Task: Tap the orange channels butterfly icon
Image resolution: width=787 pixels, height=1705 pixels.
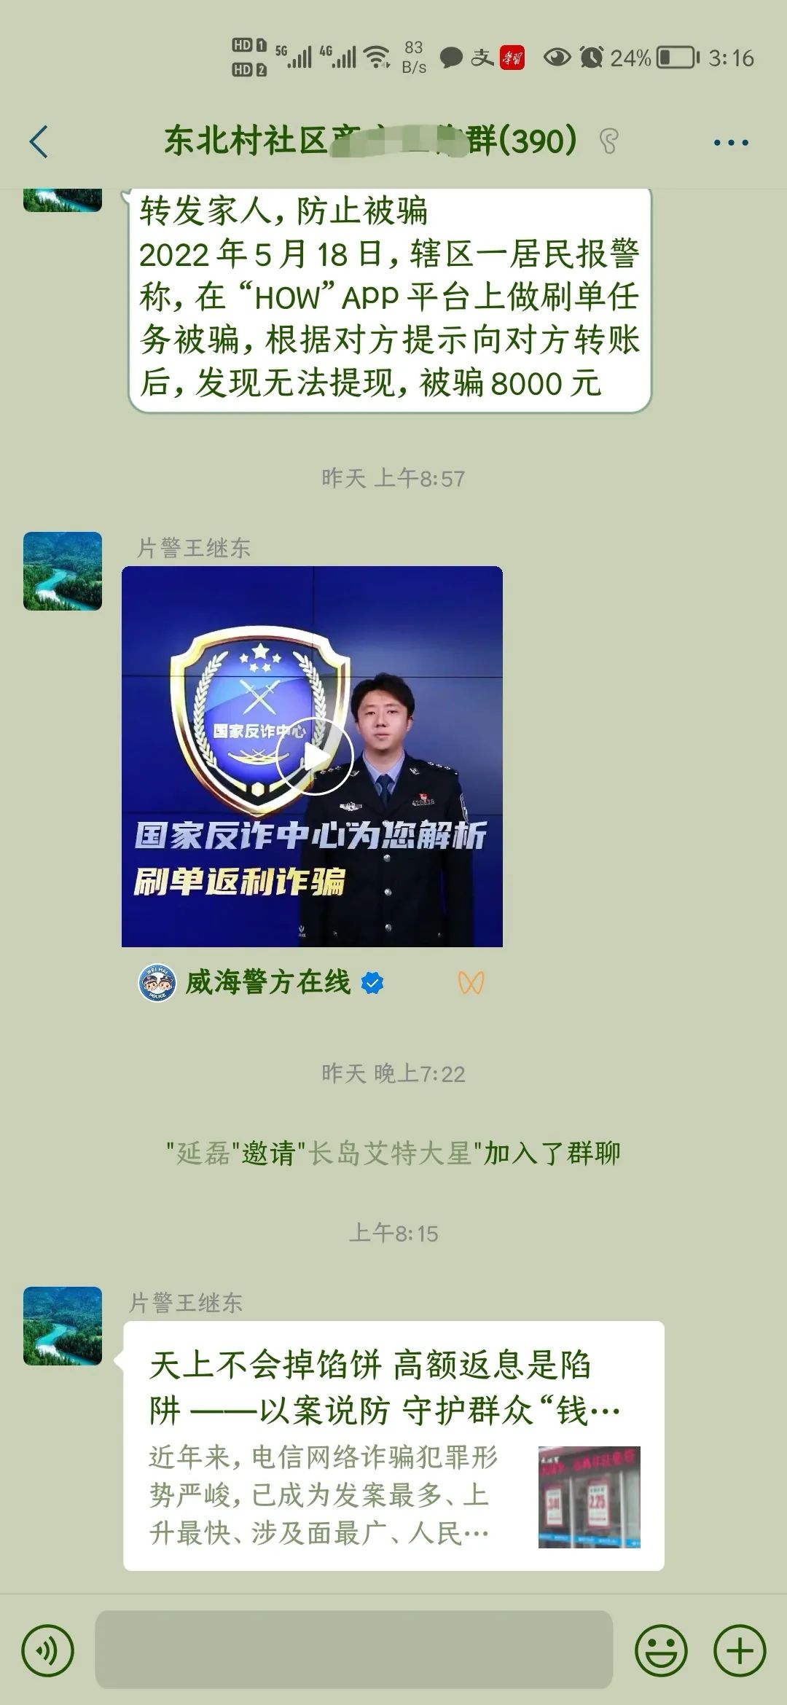Action: coord(471,983)
